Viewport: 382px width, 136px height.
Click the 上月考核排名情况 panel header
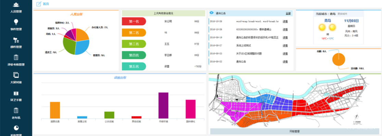click(164, 13)
